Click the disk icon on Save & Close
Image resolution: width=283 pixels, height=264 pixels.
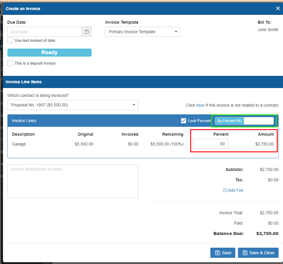pos(245,253)
